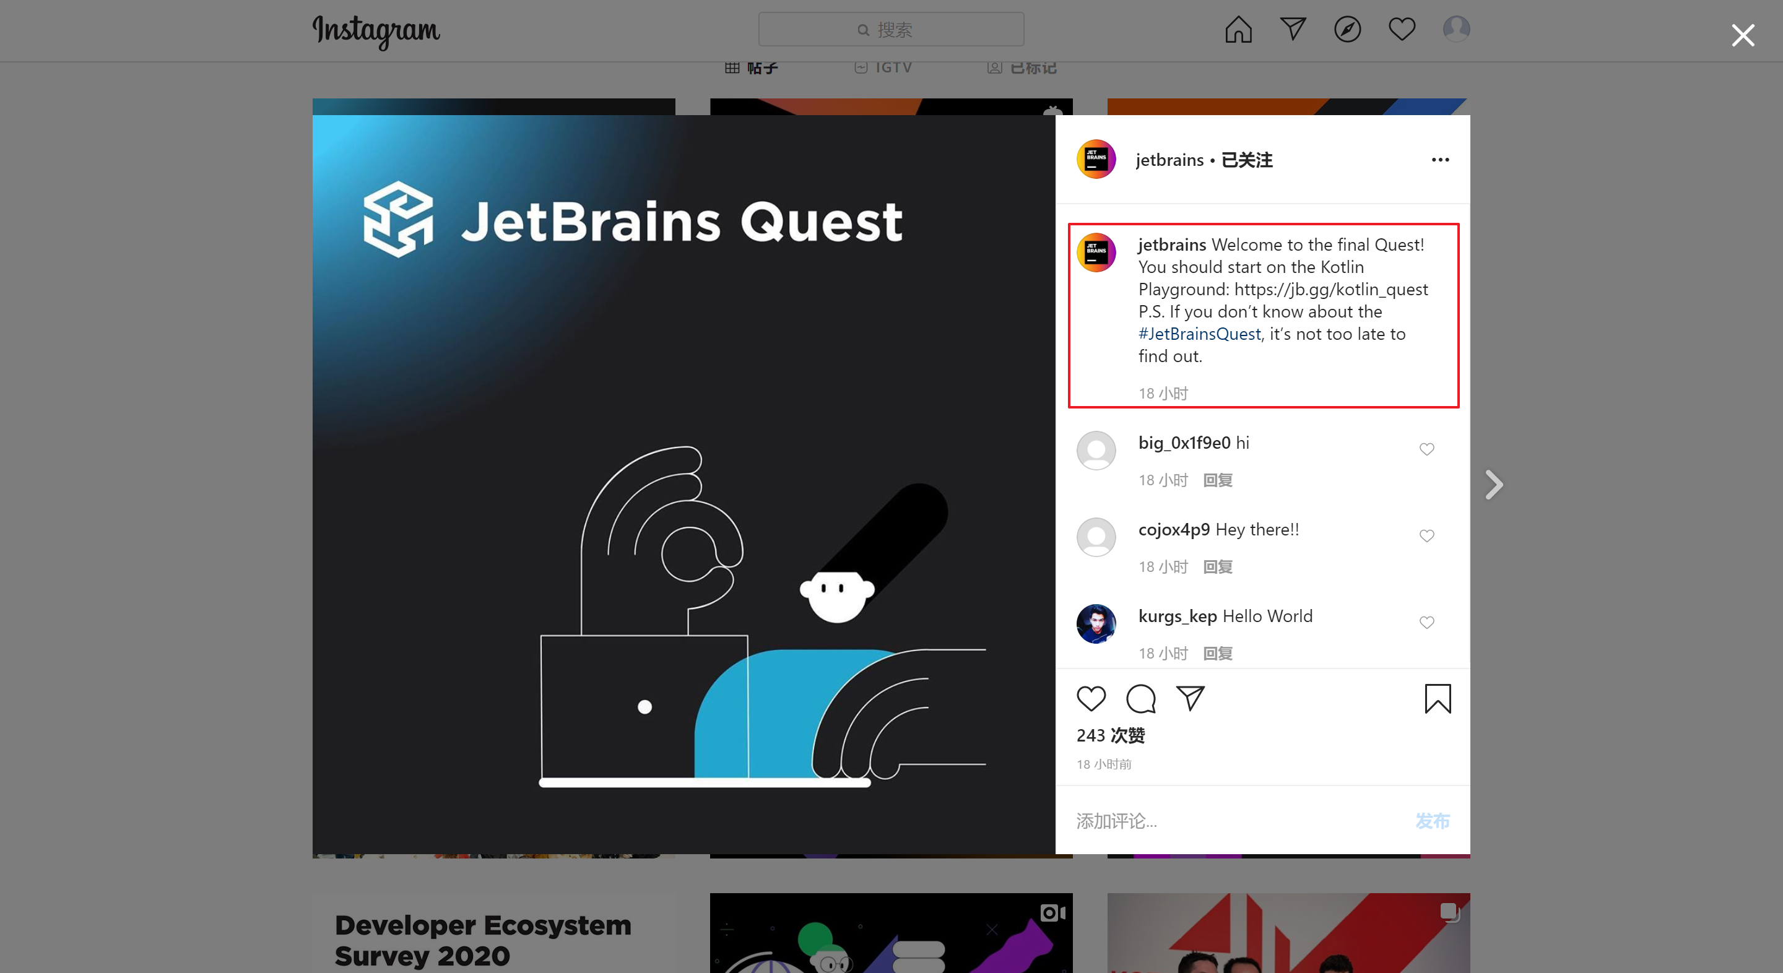Click the 已关注 following button
Viewport: 1783px width, 973px height.
[1247, 160]
